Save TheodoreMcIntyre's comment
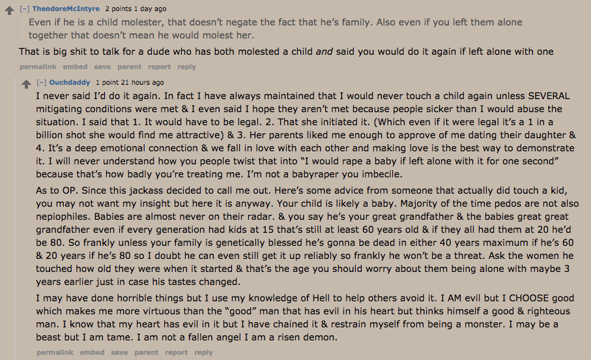This screenshot has height=360, width=591. [x=102, y=67]
